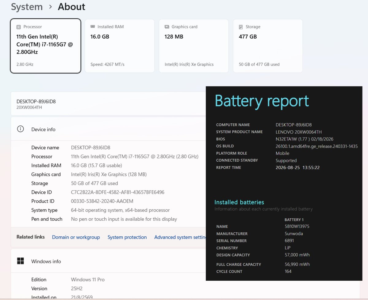Image resolution: width=368 pixels, height=300 pixels.
Task: Open Domain or workgroup link
Action: [x=76, y=237]
